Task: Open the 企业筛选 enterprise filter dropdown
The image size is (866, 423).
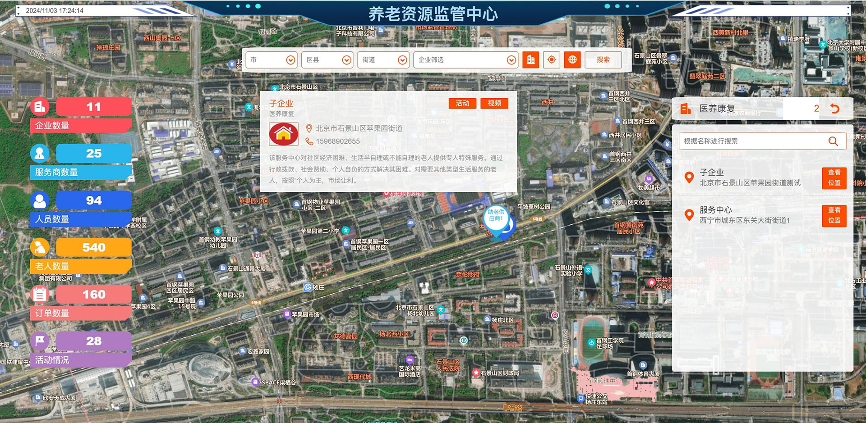Action: [x=511, y=59]
